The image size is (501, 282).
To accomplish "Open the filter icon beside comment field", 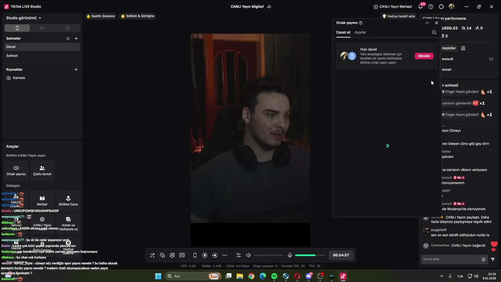I will pos(493,259).
